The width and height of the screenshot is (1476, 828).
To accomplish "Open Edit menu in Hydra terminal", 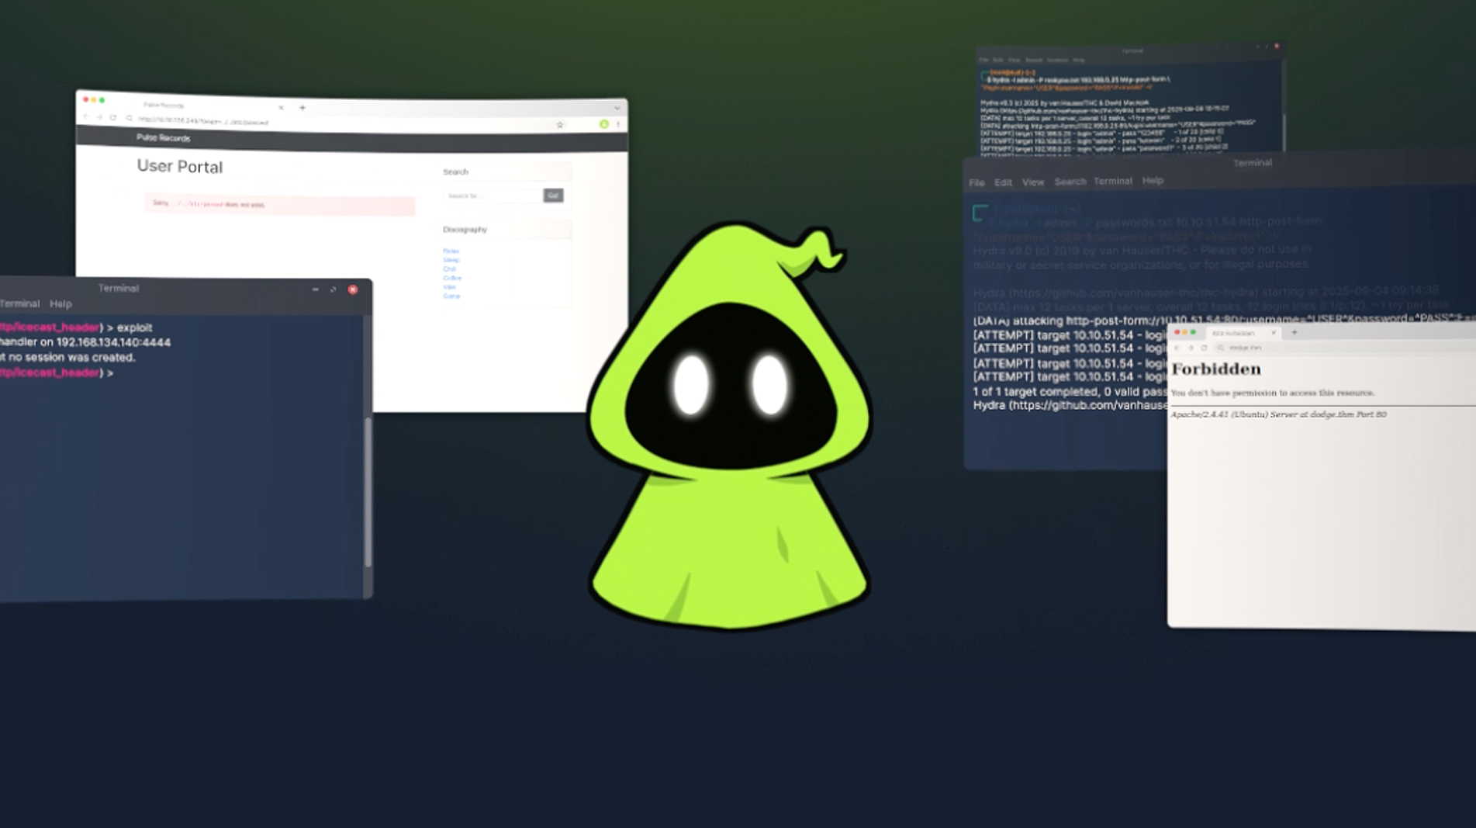I will [x=1003, y=182].
